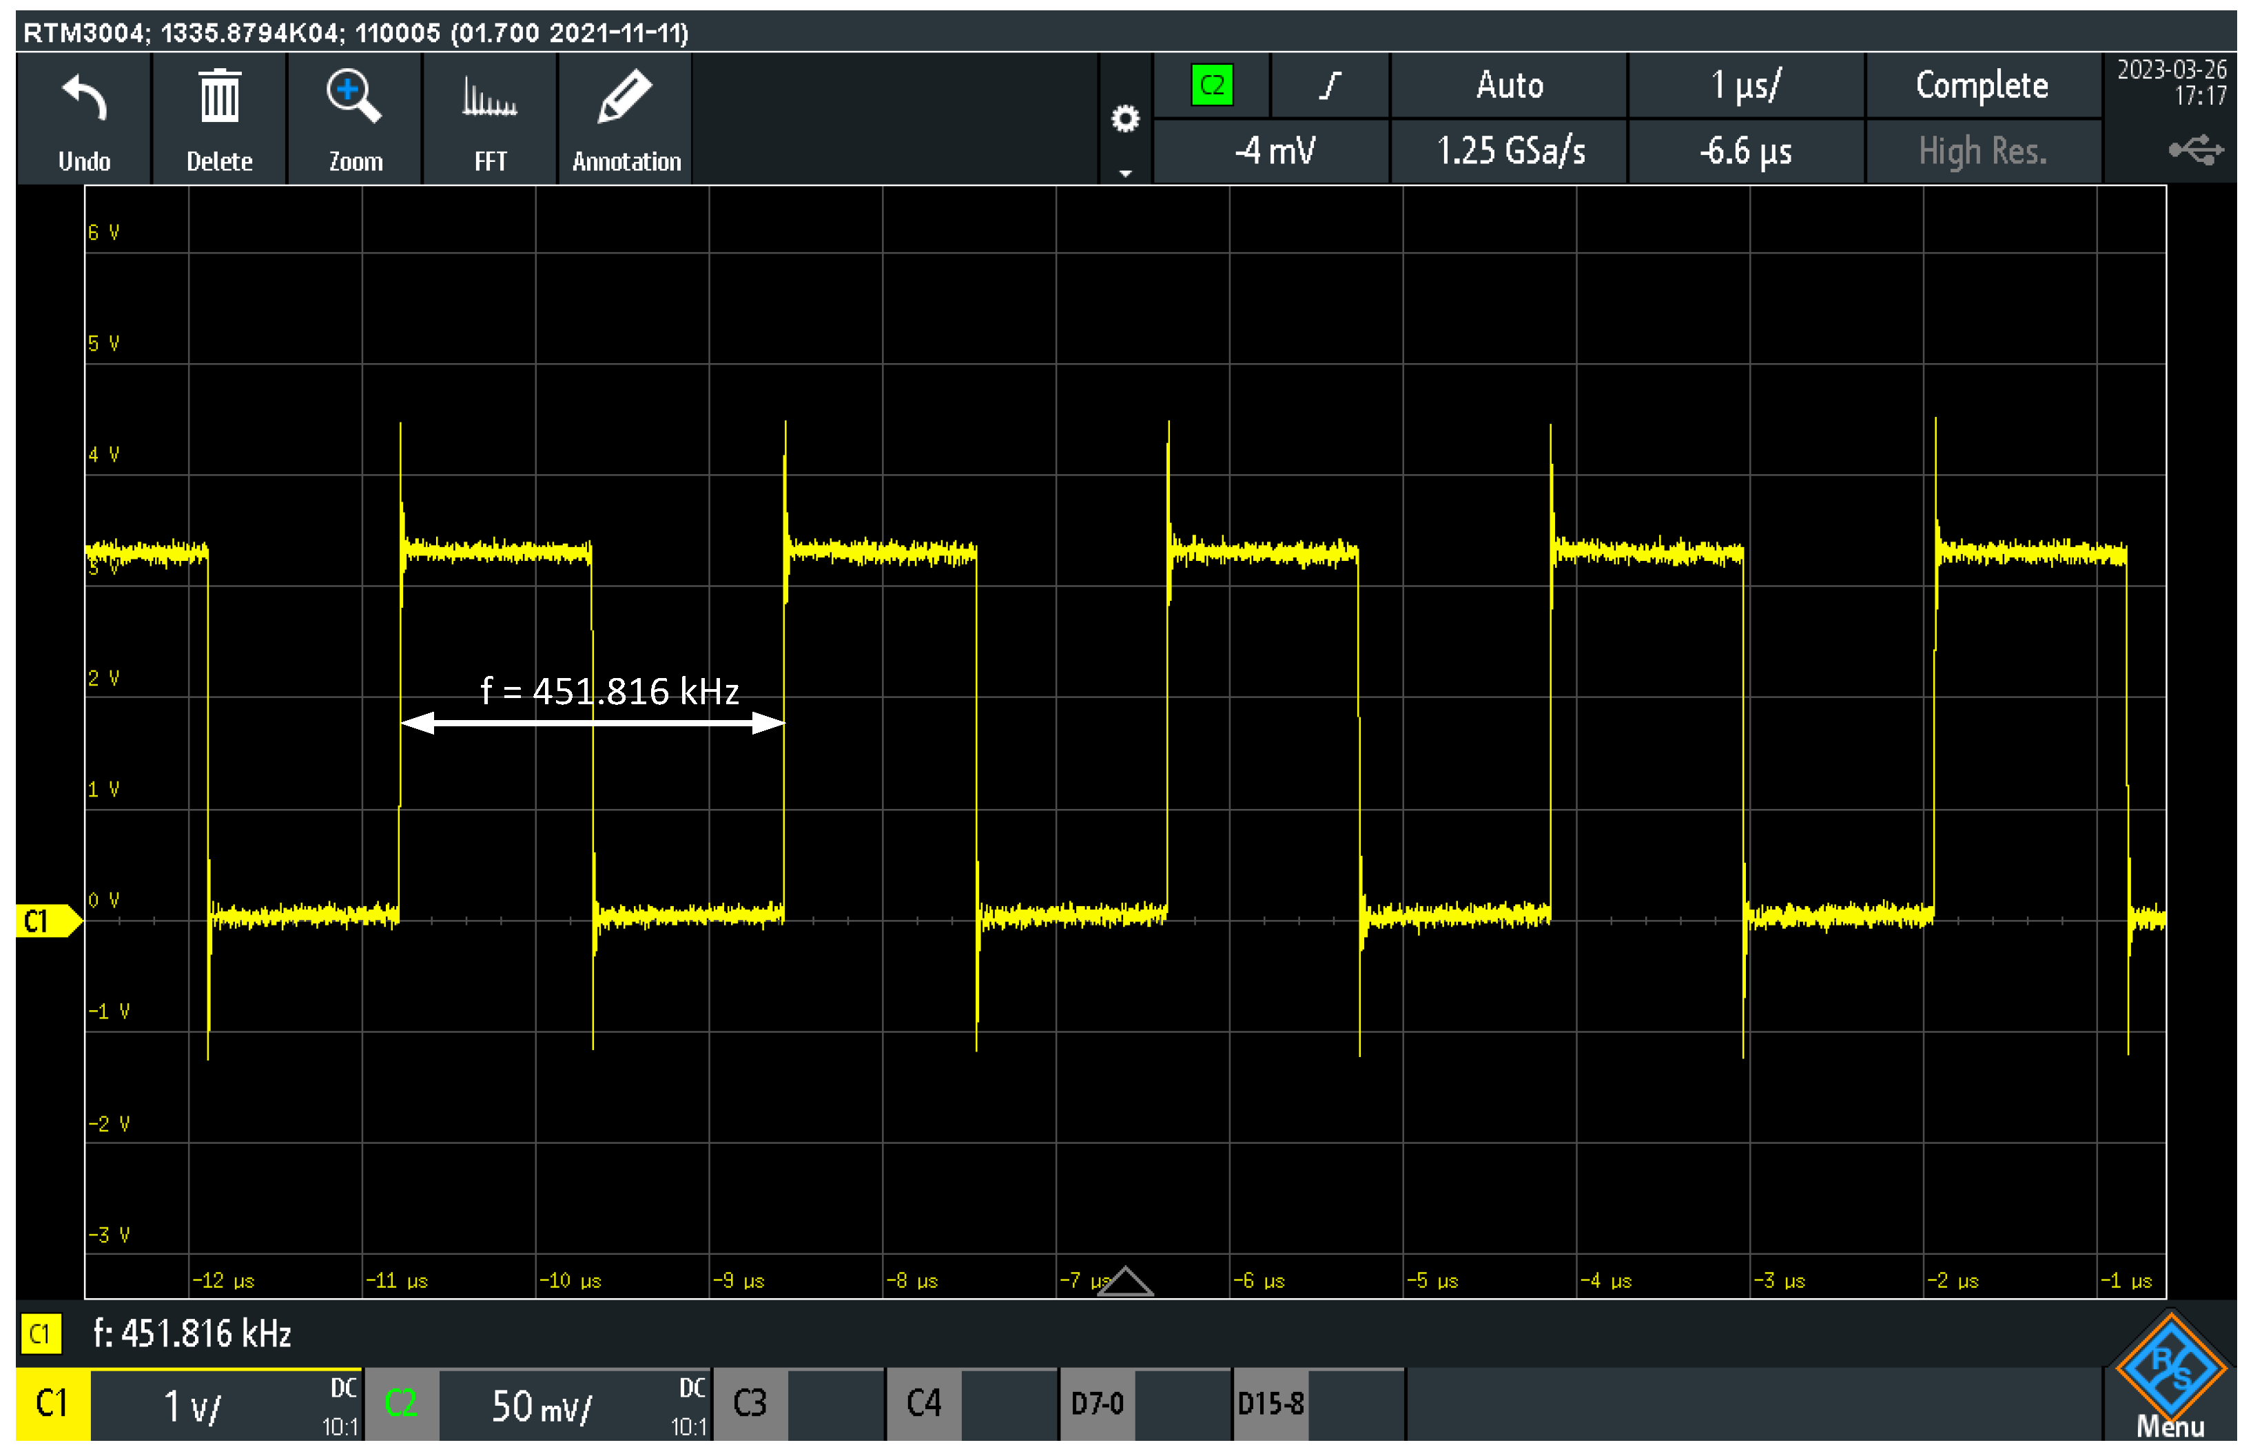Click the rising edge trigger slope icon
This screenshot has width=2253, height=1456.
[1330, 86]
